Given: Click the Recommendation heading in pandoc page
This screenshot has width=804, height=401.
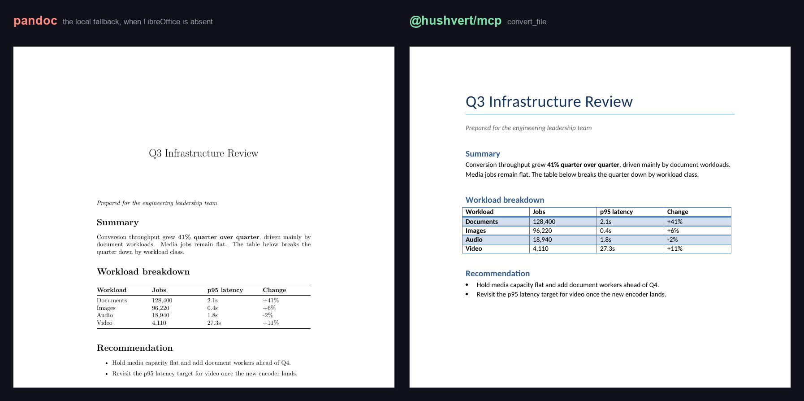Looking at the screenshot, I should [135, 348].
